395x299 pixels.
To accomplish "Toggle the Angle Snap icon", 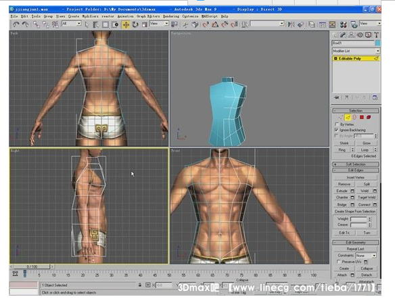I will [x=215, y=24].
